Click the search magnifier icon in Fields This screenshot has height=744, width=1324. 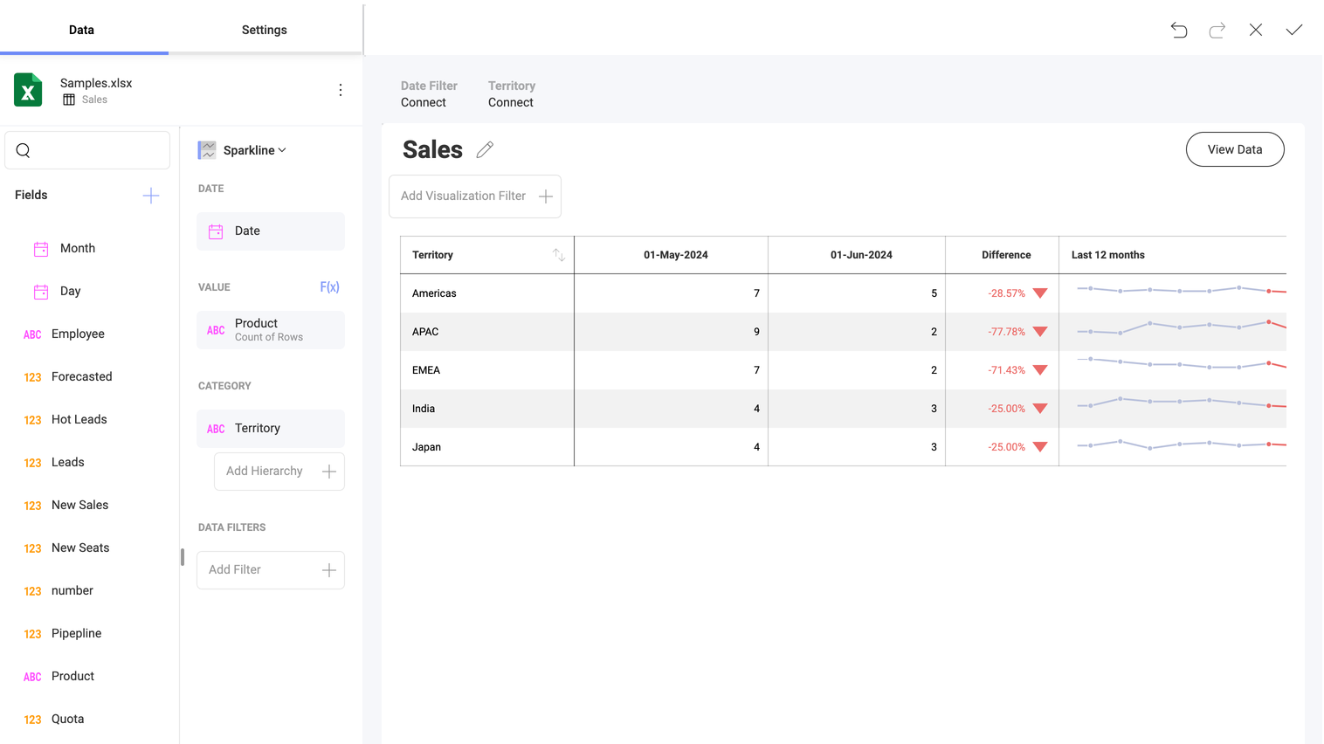24,150
